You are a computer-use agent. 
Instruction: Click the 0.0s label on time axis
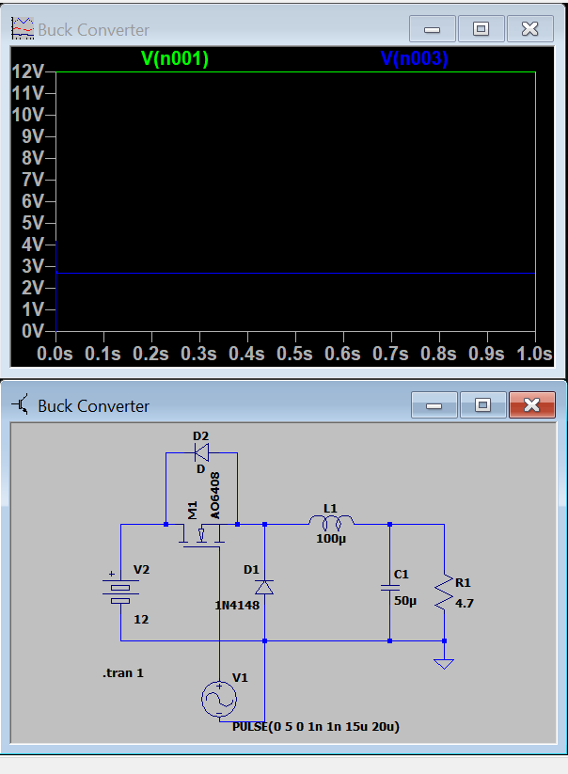tap(55, 354)
